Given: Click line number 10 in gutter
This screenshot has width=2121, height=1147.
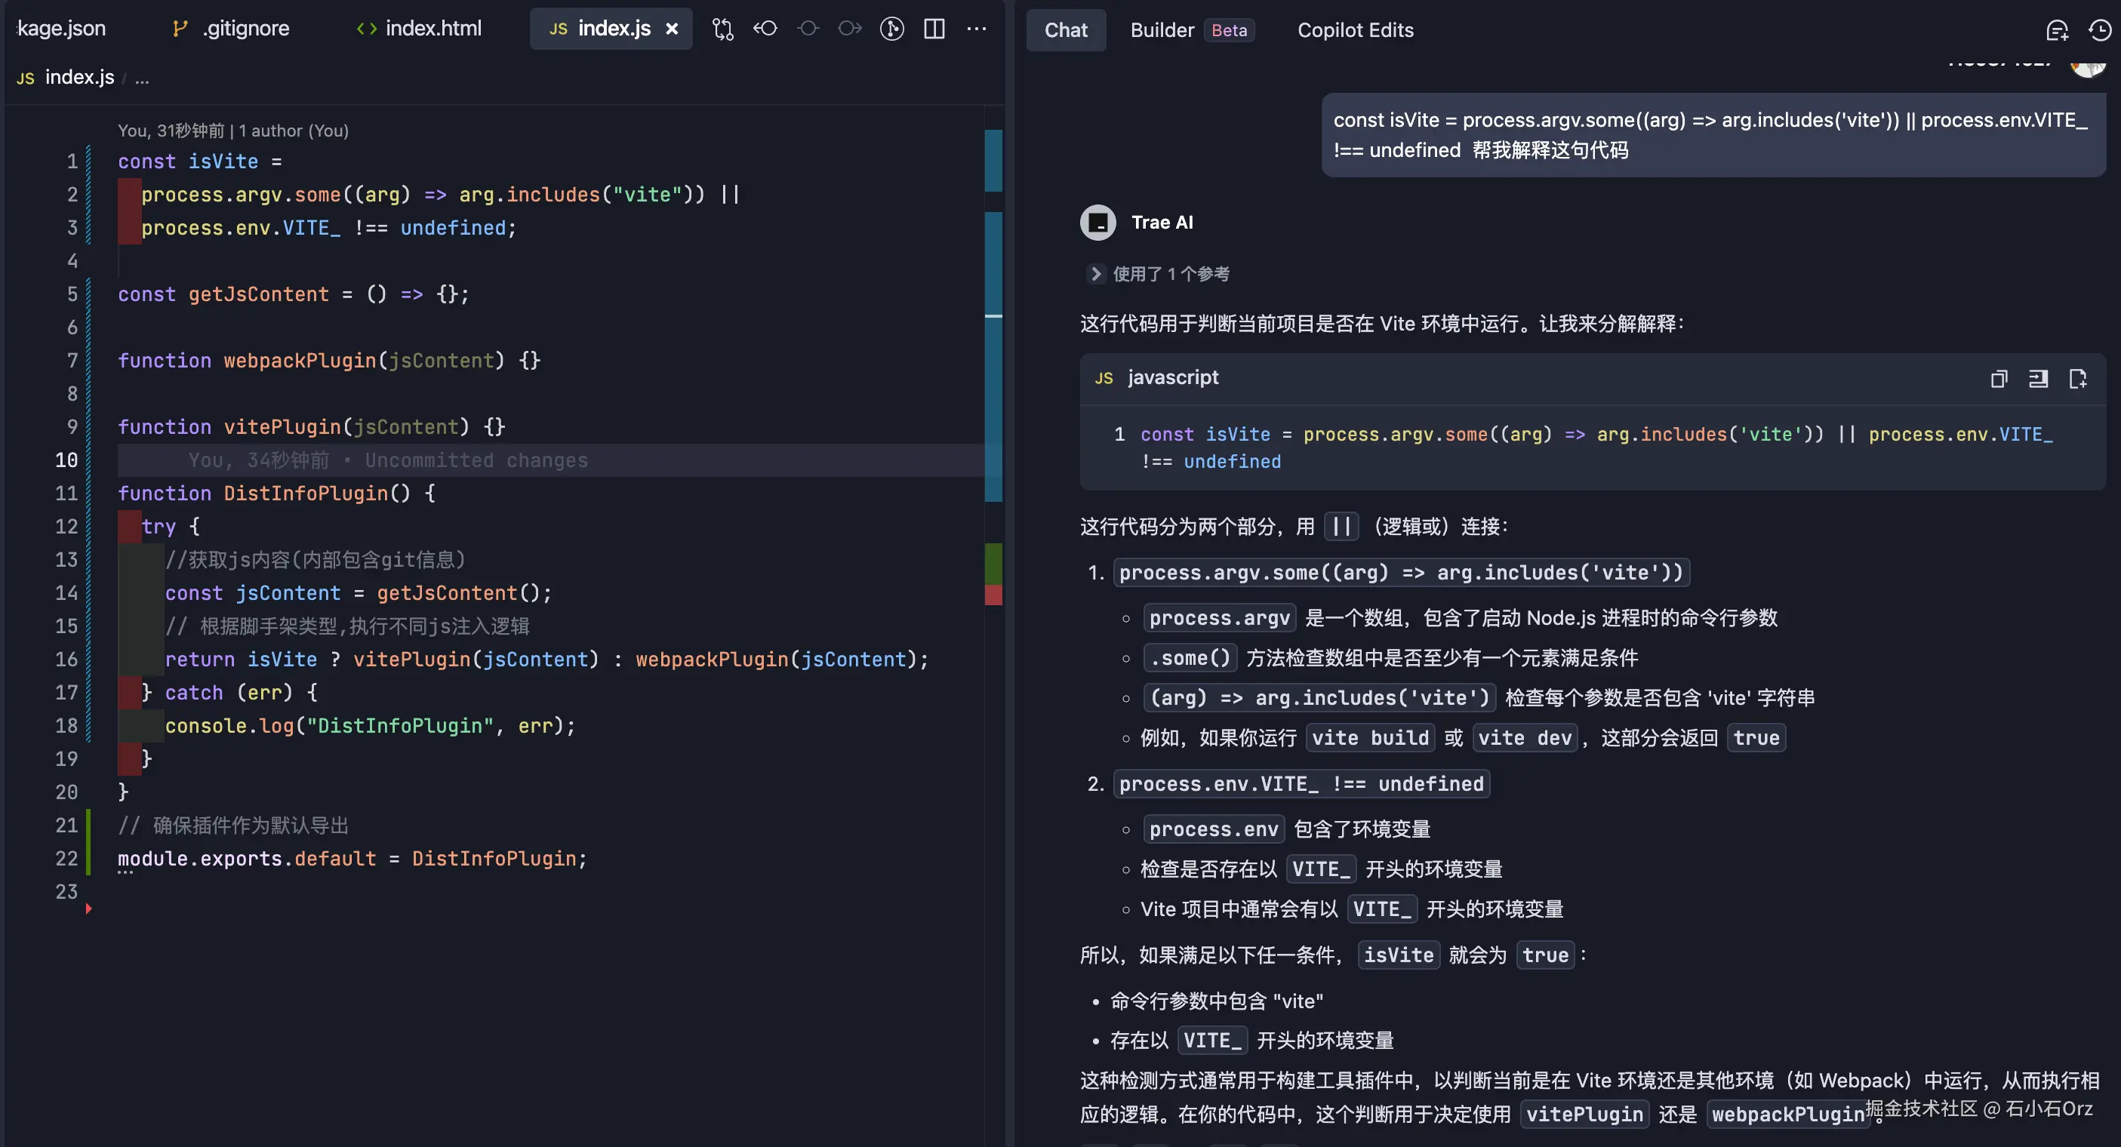Looking at the screenshot, I should point(66,460).
